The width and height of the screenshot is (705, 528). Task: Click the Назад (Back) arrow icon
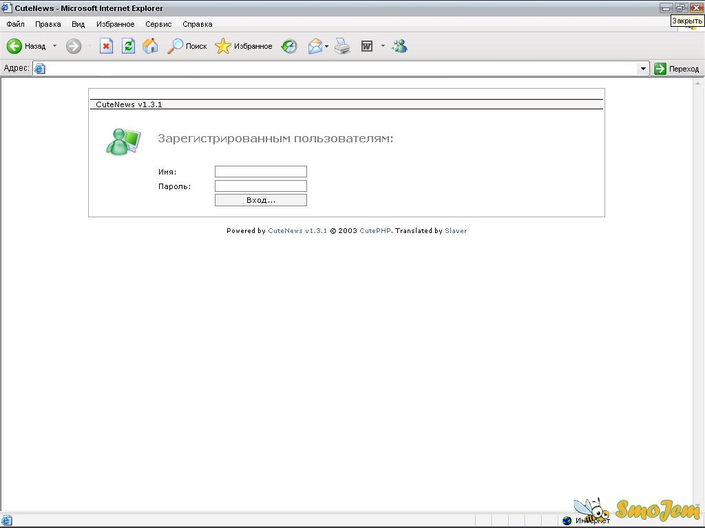14,46
